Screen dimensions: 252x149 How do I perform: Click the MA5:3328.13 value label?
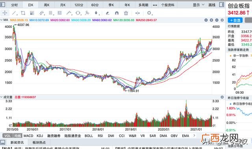pyautogui.click(x=19, y=20)
